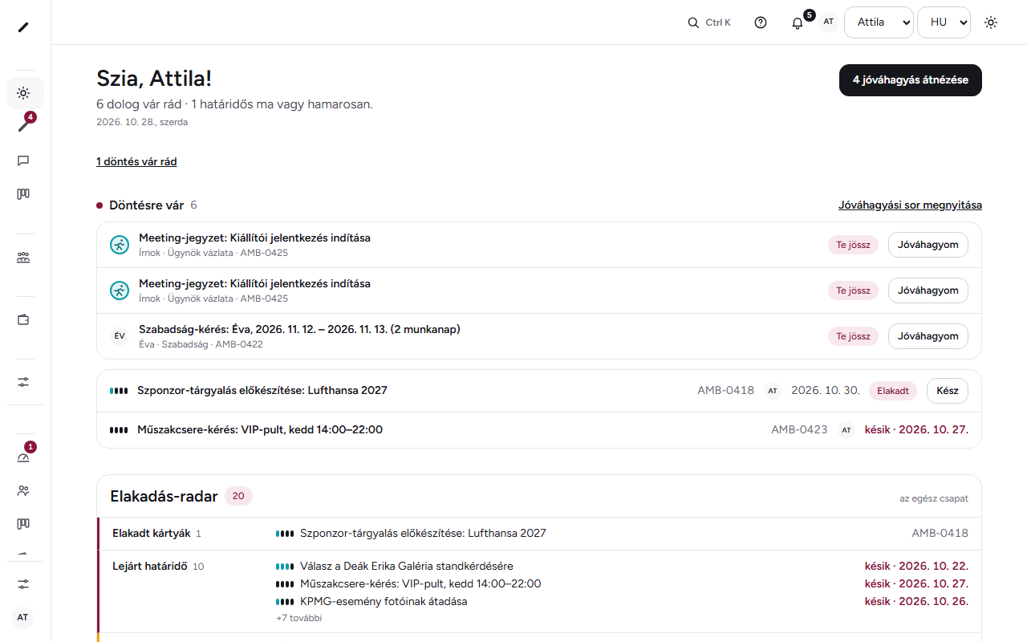Open notifications bell with badge 5
Image resolution: width=1027 pixels, height=642 pixels.
point(798,22)
